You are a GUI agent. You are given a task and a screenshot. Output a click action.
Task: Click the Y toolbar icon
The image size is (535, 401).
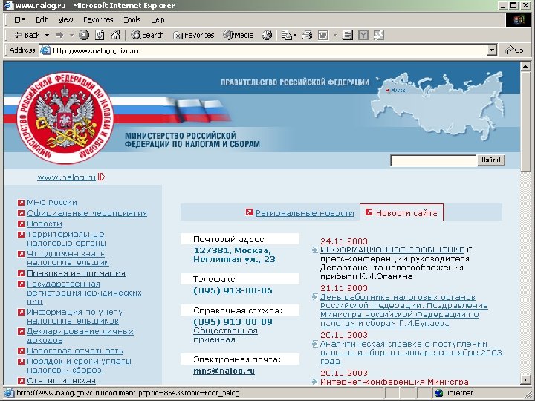click(363, 35)
